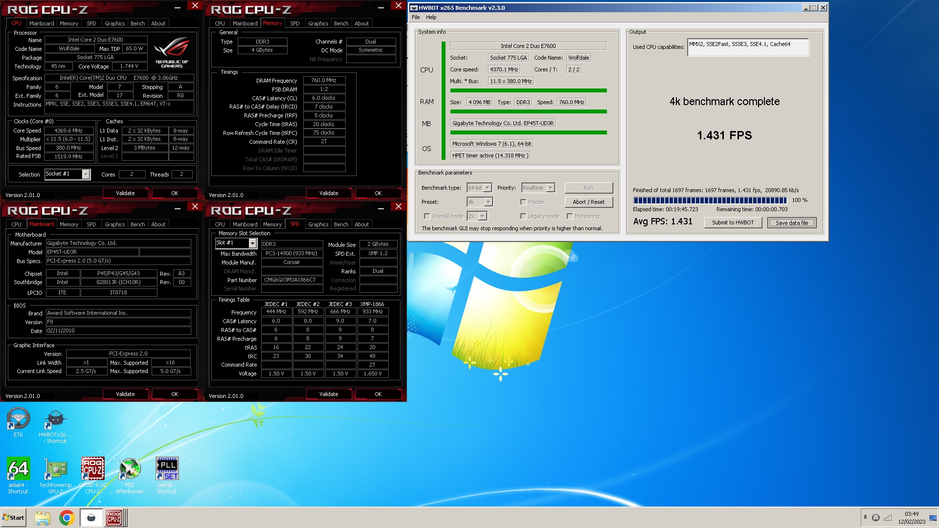Click the green CPU info bar

528,90
